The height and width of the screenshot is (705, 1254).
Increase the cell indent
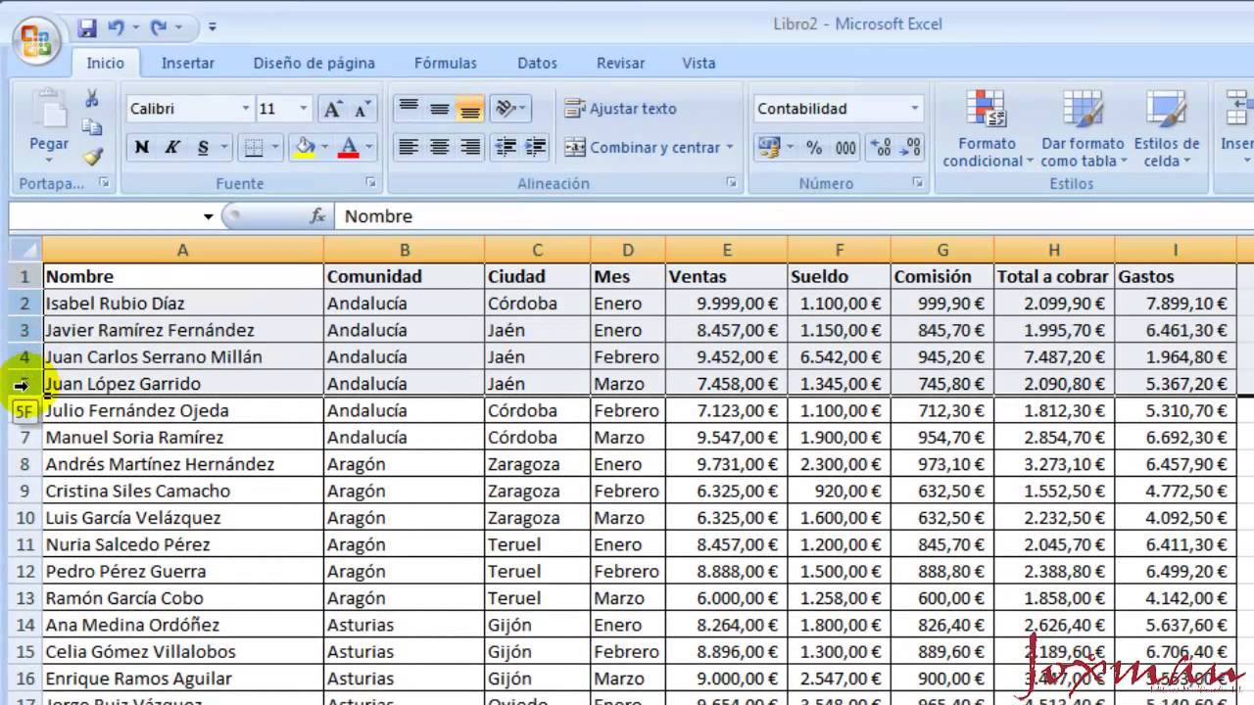click(536, 148)
